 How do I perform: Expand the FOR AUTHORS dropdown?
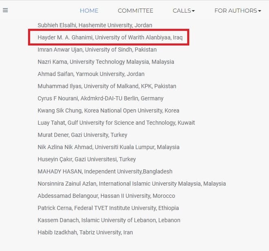238,11
